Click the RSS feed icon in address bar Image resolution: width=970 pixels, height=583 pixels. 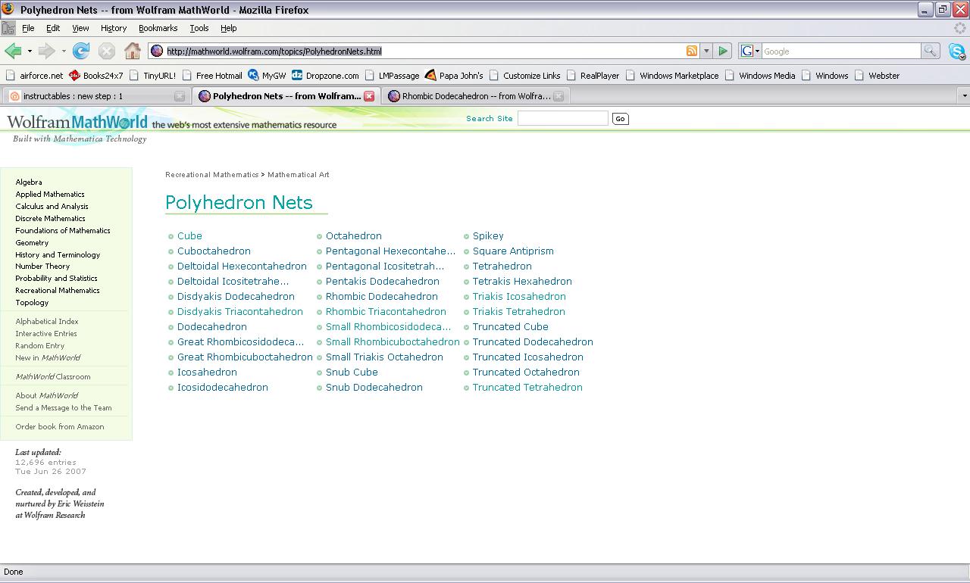(691, 51)
